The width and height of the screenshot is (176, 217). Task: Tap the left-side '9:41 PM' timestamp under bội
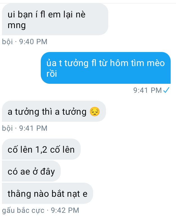coord(33,128)
